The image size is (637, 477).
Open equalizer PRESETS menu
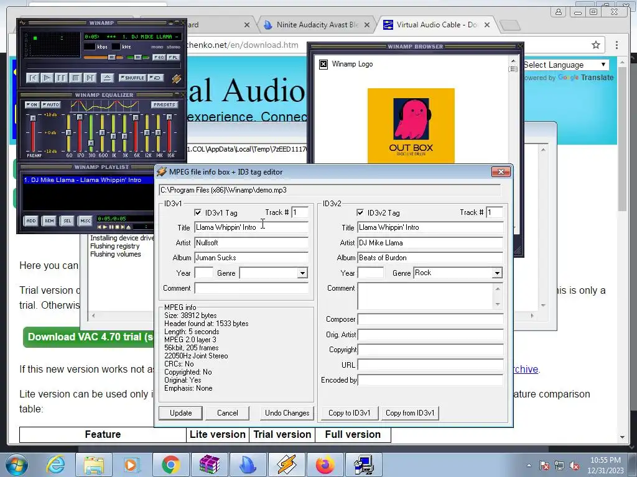(164, 104)
